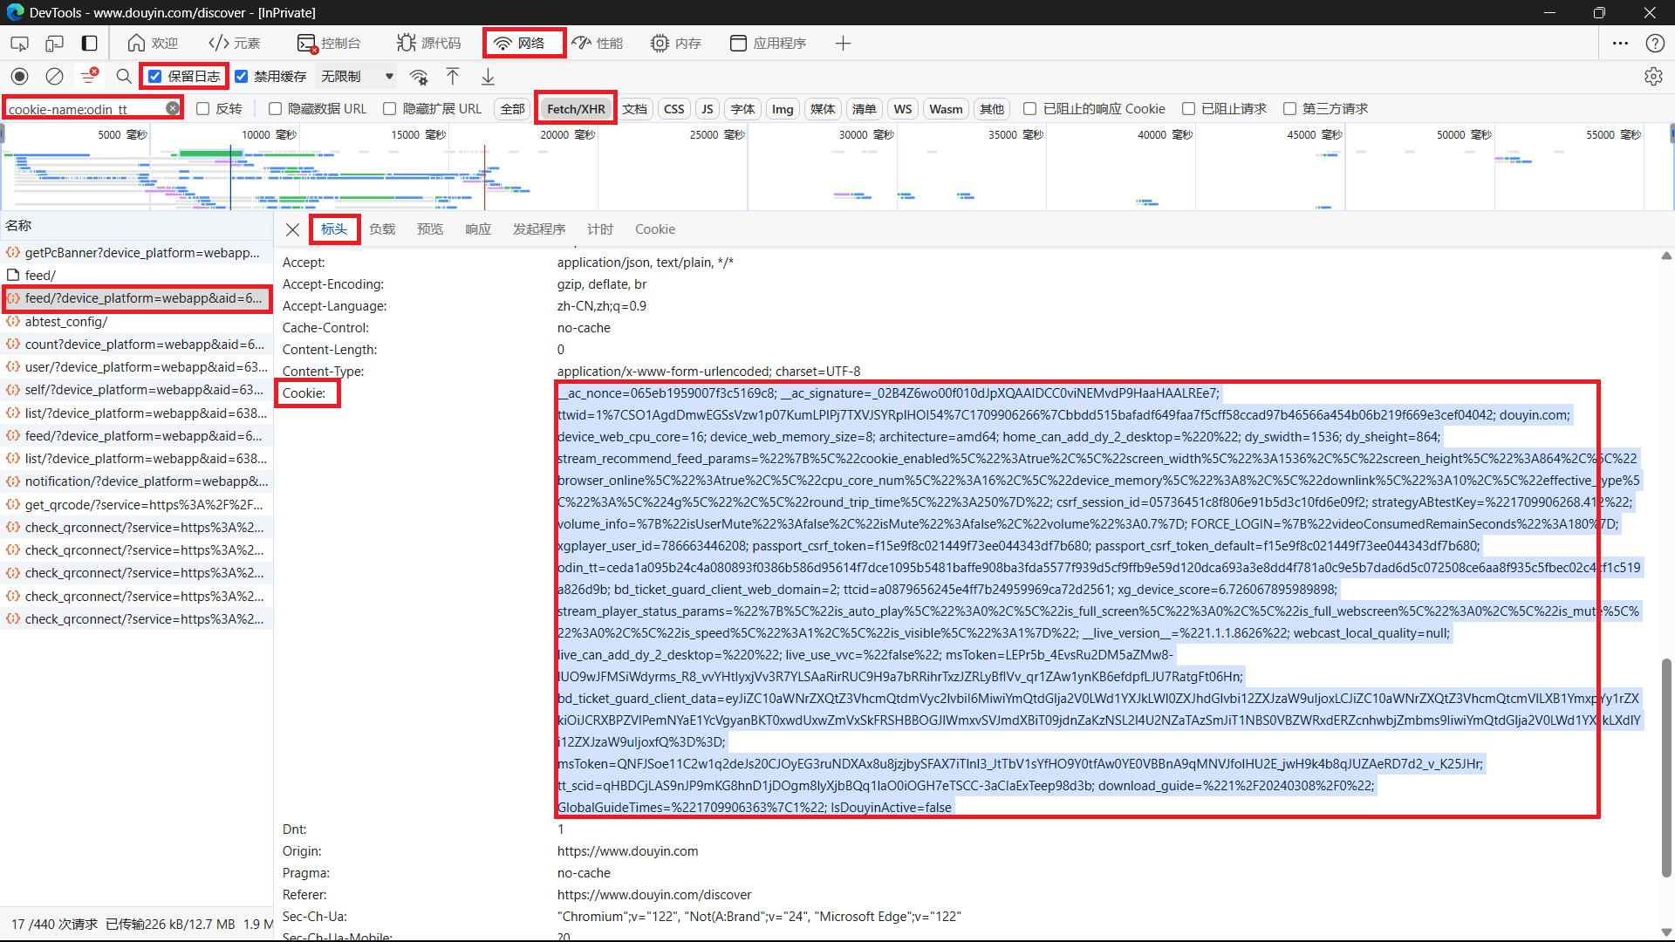Click the export HAR download arrow
Screen dimensions: 1675x942
point(488,77)
